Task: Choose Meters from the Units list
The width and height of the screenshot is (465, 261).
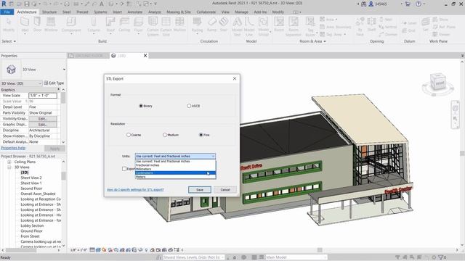Action: coord(175,177)
